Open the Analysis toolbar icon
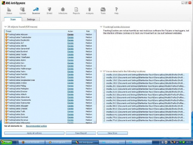The height and width of the screenshot is (145, 193). pyautogui.click(x=90, y=10)
